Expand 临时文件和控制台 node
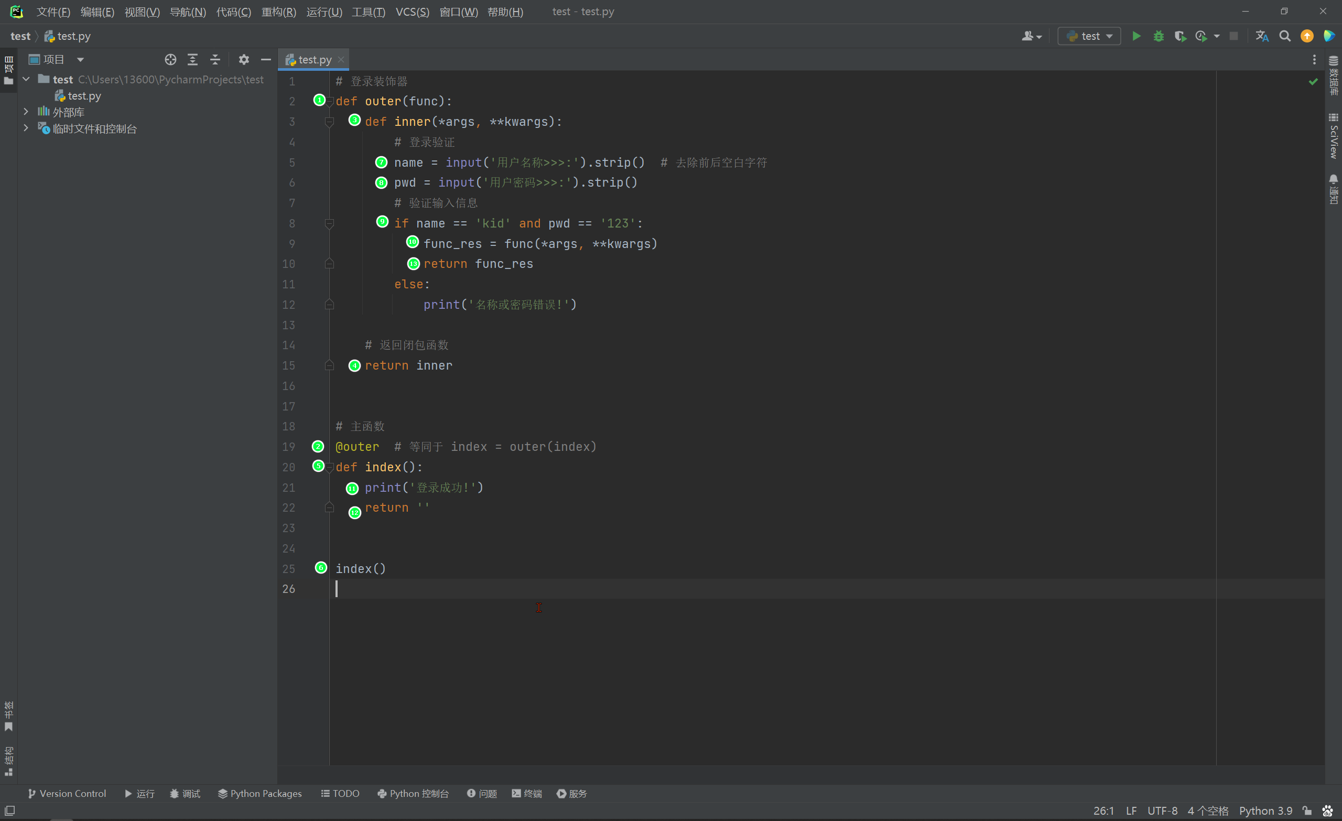 click(26, 128)
